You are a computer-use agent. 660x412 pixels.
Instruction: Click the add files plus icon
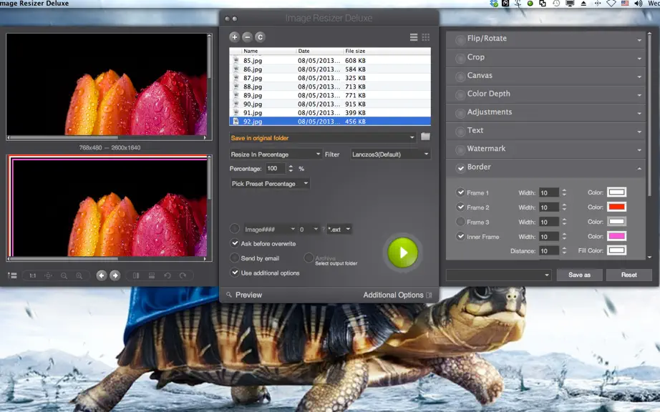click(235, 37)
